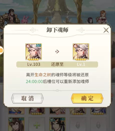Tap the last locked slot padlock

click(x=98, y=125)
